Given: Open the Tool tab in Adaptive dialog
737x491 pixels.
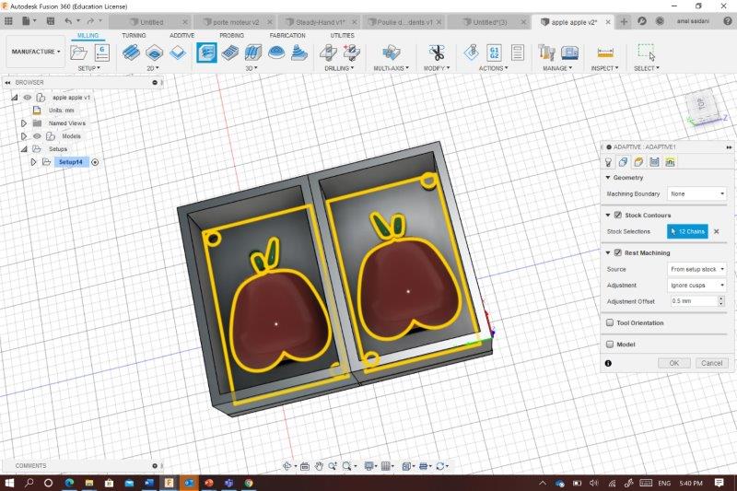Looking at the screenshot, I should [608, 162].
